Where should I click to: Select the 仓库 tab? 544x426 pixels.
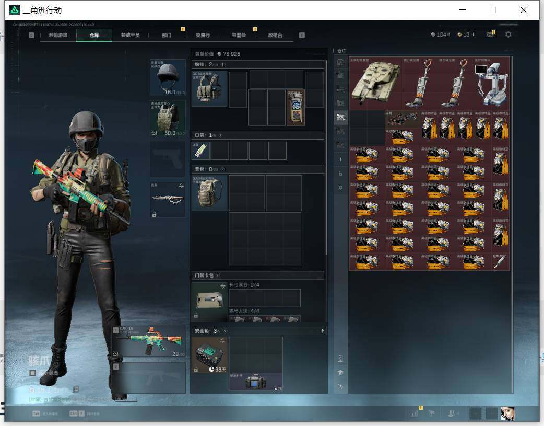(x=94, y=35)
